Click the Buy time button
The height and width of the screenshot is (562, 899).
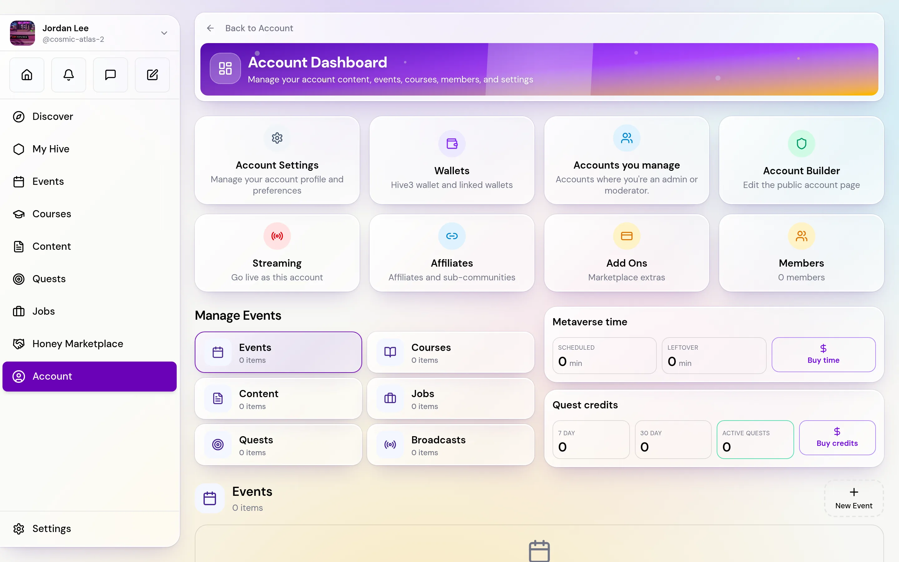[823, 355]
